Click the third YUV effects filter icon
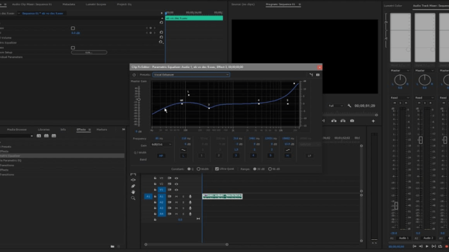The width and height of the screenshot is (449, 252). [53, 136]
